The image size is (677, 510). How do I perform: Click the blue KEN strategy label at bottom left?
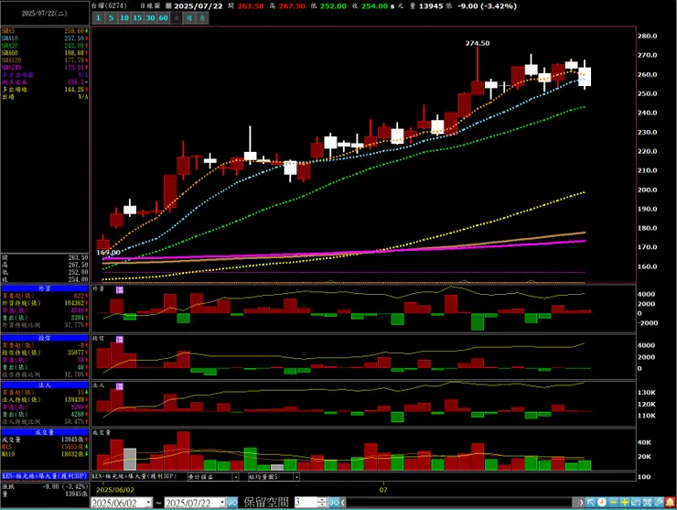45,476
